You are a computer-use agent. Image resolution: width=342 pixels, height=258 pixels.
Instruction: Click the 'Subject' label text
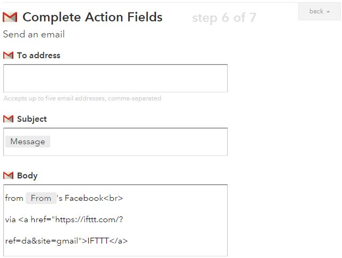pyautogui.click(x=32, y=119)
